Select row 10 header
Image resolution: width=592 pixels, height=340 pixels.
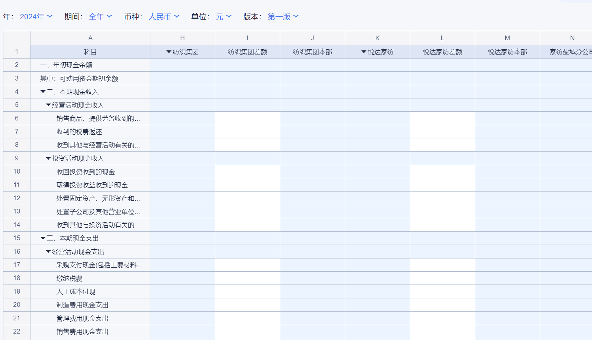(x=17, y=172)
